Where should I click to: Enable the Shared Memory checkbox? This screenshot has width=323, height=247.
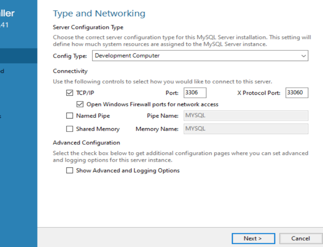click(70, 129)
